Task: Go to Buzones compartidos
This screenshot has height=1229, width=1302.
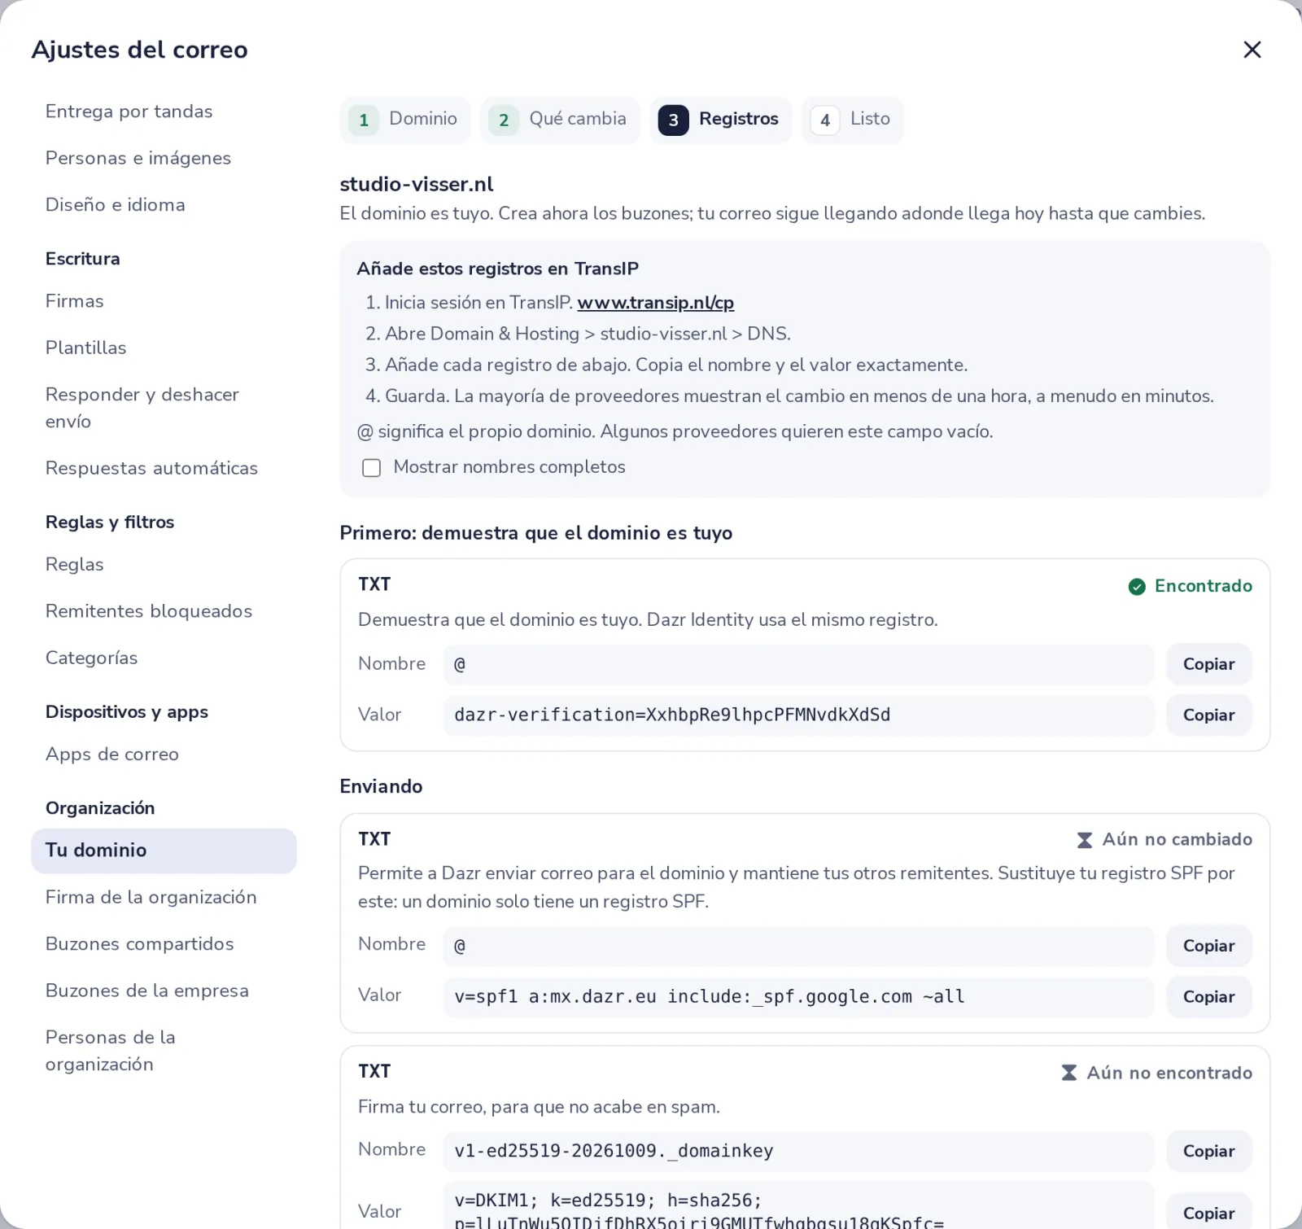Action: click(x=164, y=944)
